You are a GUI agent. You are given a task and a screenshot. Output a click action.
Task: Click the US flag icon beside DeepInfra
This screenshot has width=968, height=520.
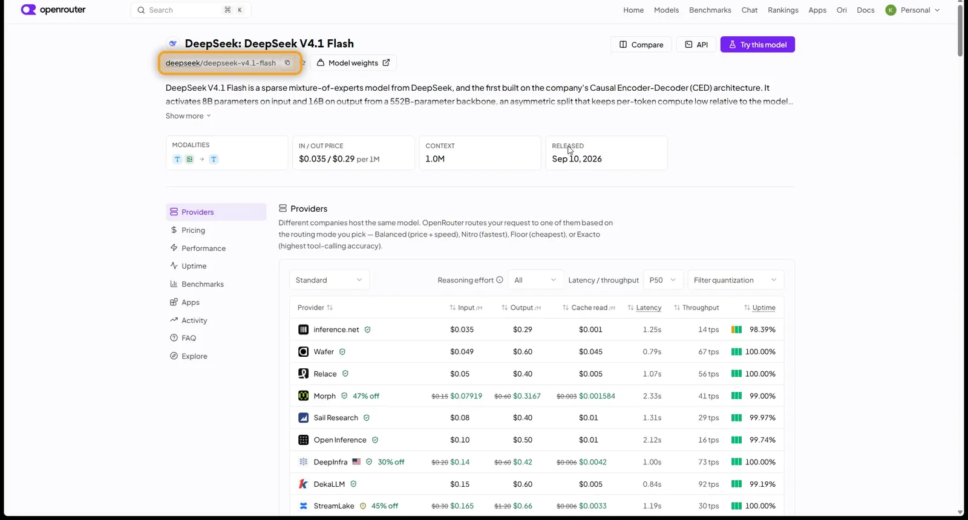[x=356, y=462]
